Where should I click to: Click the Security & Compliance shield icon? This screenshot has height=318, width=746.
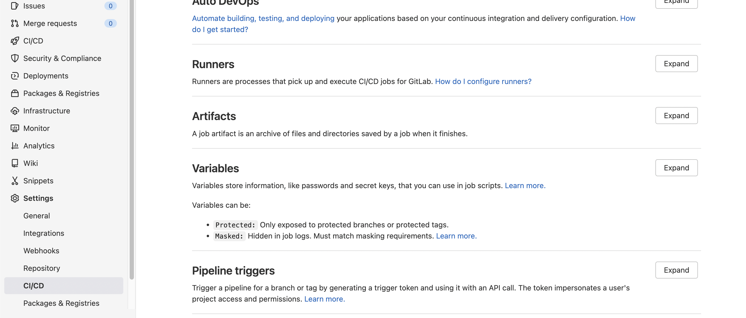pos(15,58)
